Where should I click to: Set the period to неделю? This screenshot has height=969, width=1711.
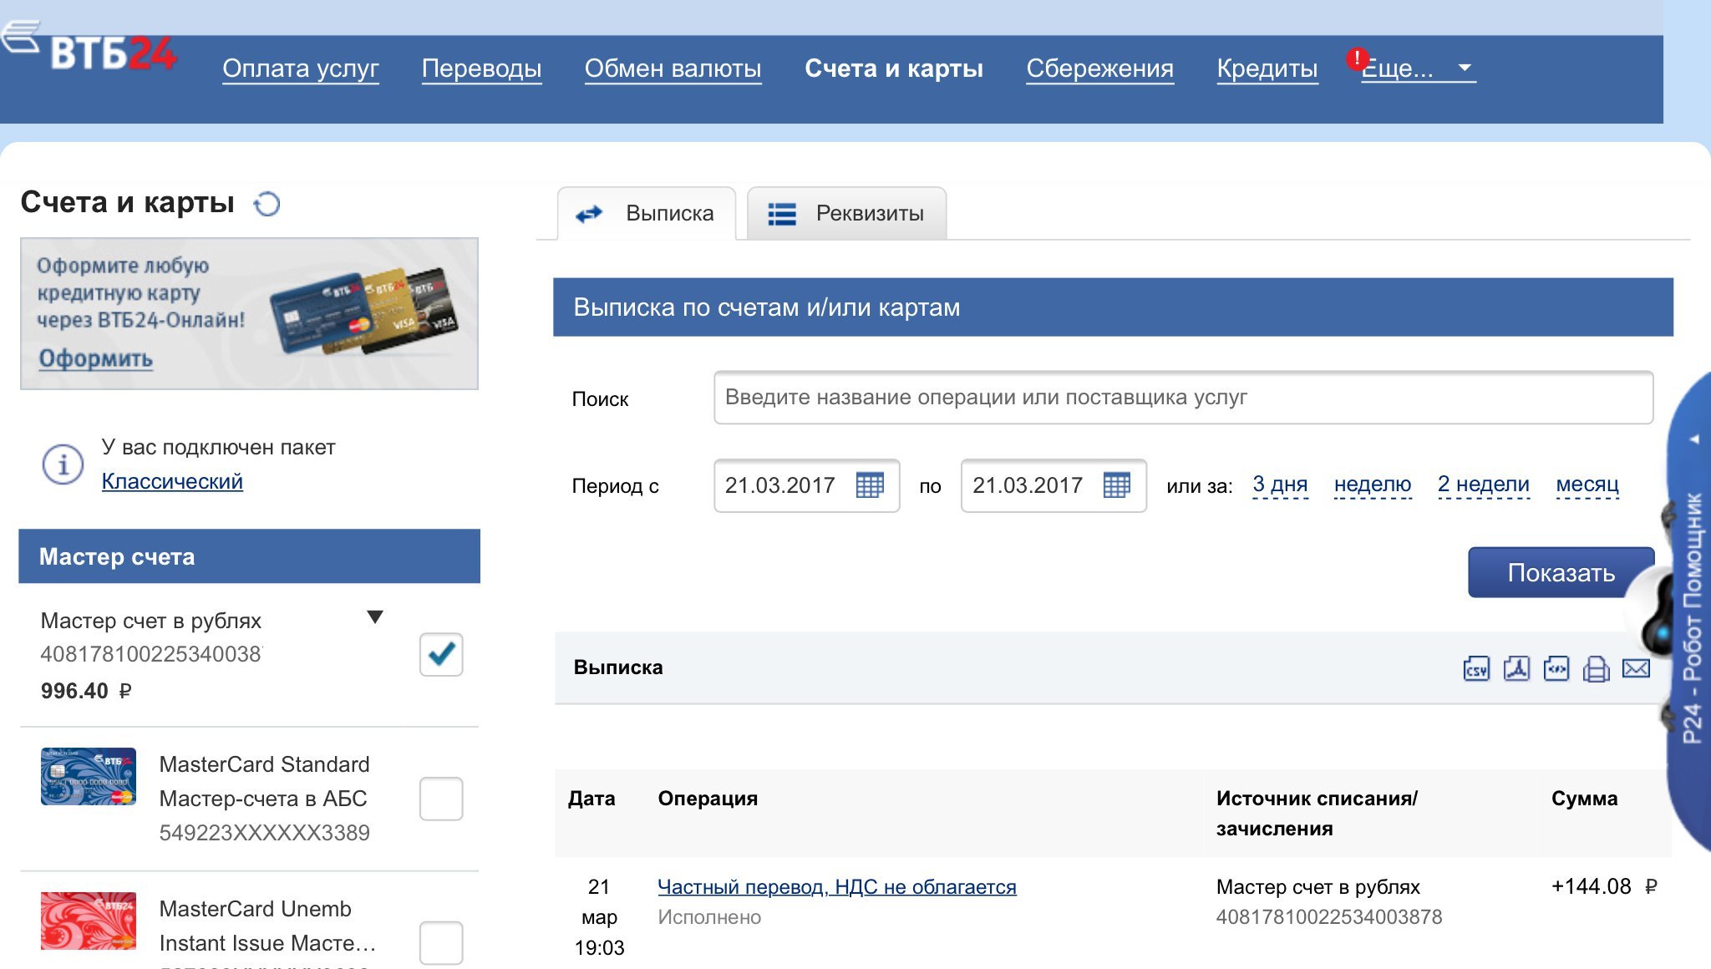pyautogui.click(x=1373, y=484)
